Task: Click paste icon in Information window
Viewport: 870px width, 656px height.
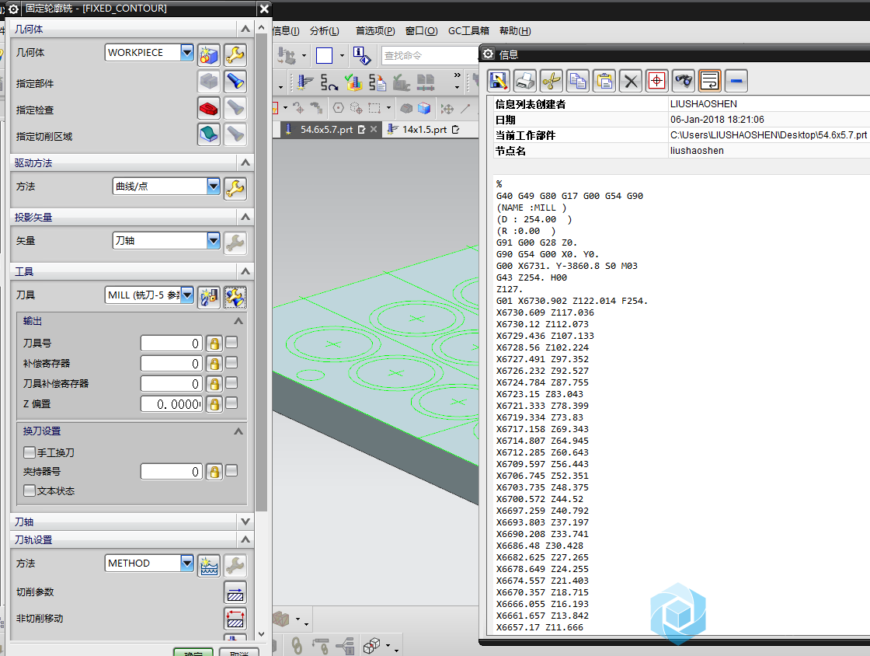Action: 604,81
